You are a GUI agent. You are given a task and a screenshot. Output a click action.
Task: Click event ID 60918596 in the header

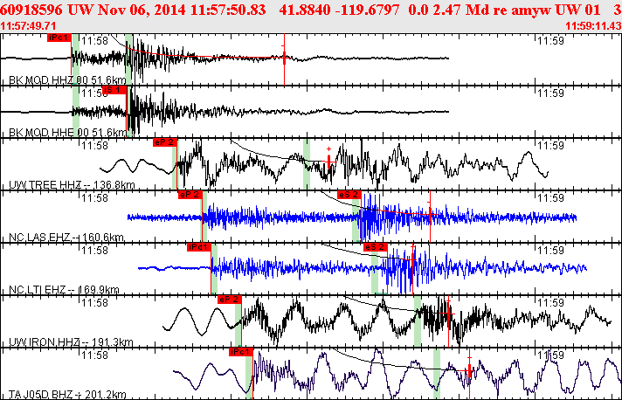31,10
